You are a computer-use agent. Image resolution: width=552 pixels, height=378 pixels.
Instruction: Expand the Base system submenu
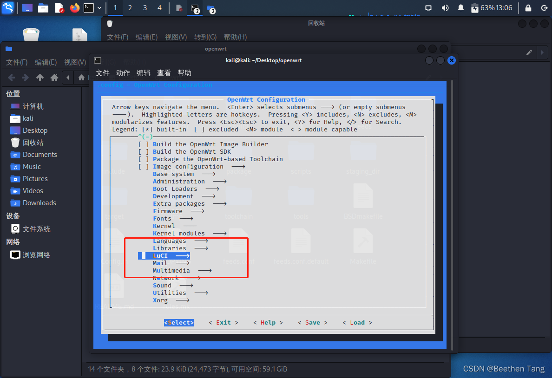[184, 174]
